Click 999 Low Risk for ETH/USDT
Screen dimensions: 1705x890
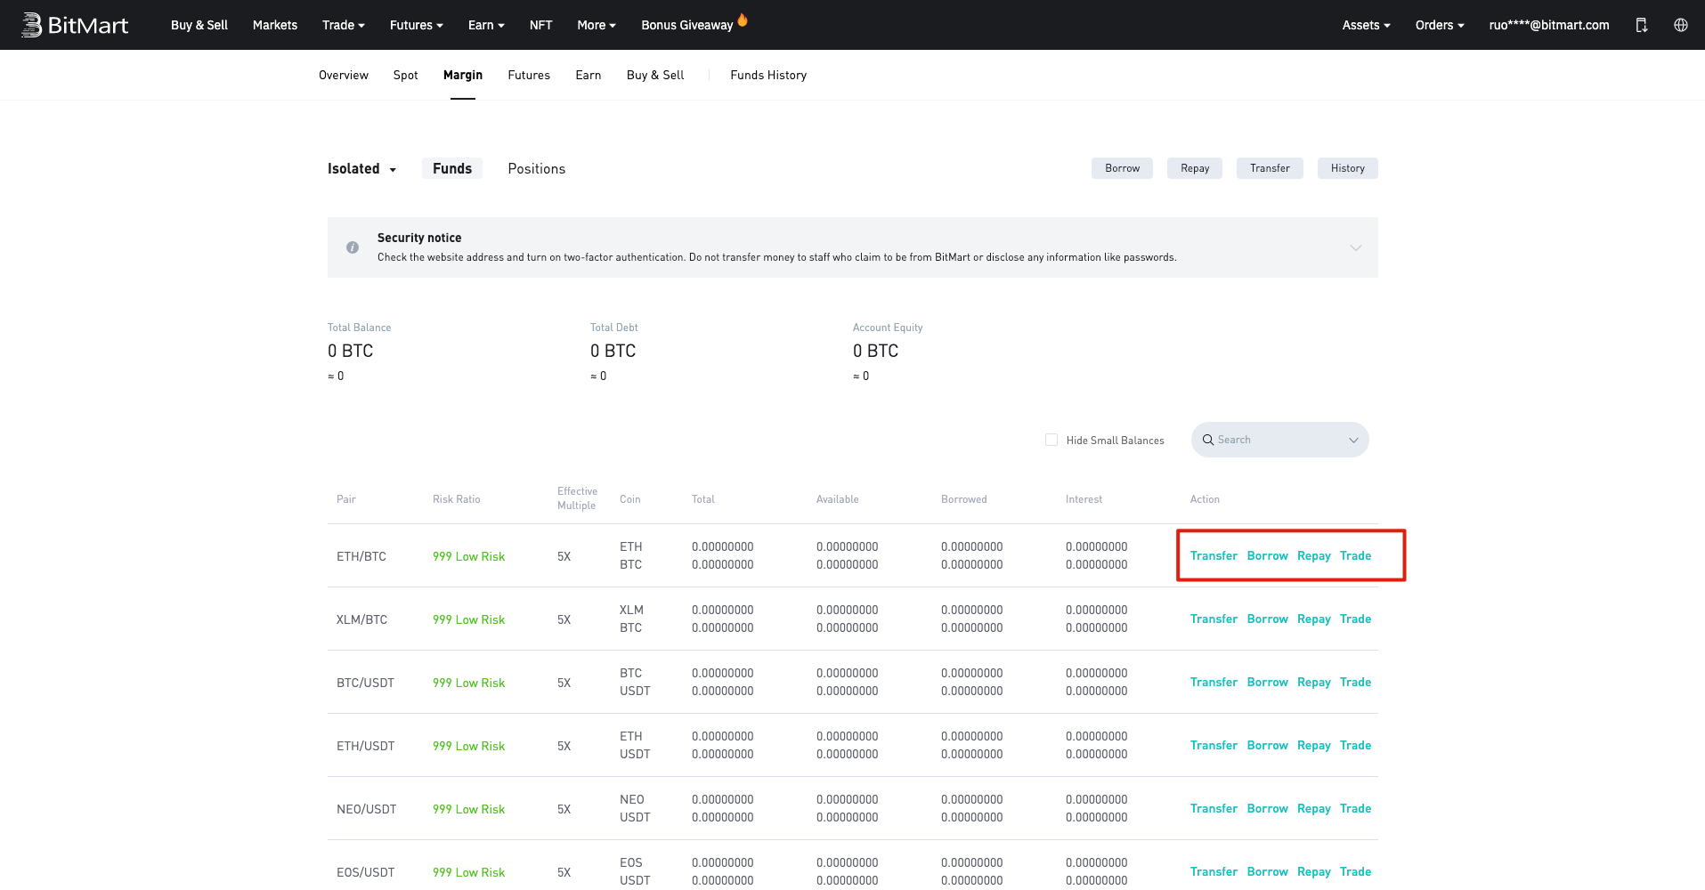coord(468,746)
